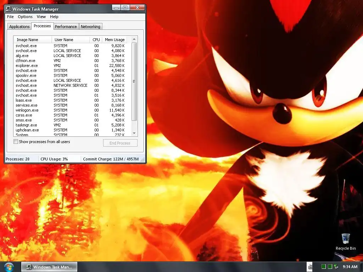The width and height of the screenshot is (363, 272).
Task: Click the 11,540 K memory usage value
Action: point(117,110)
